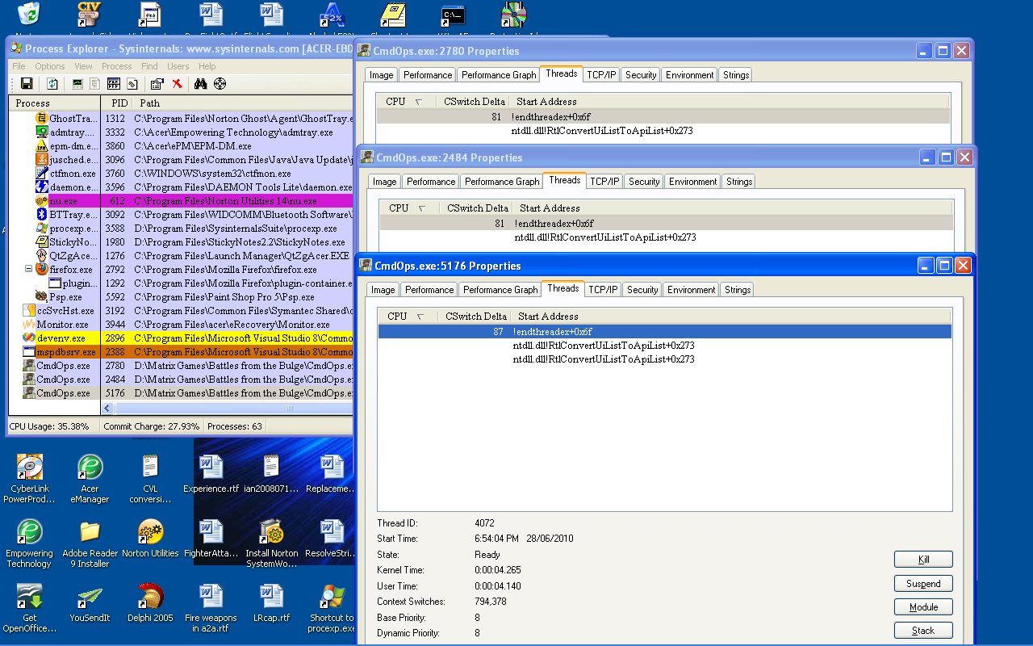This screenshot has width=1033, height=646.
Task: Click the Properties toolbar icon
Action: coord(157,84)
